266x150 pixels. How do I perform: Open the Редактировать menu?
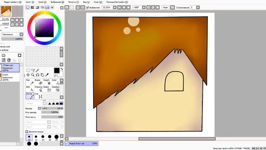(x=13, y=2)
